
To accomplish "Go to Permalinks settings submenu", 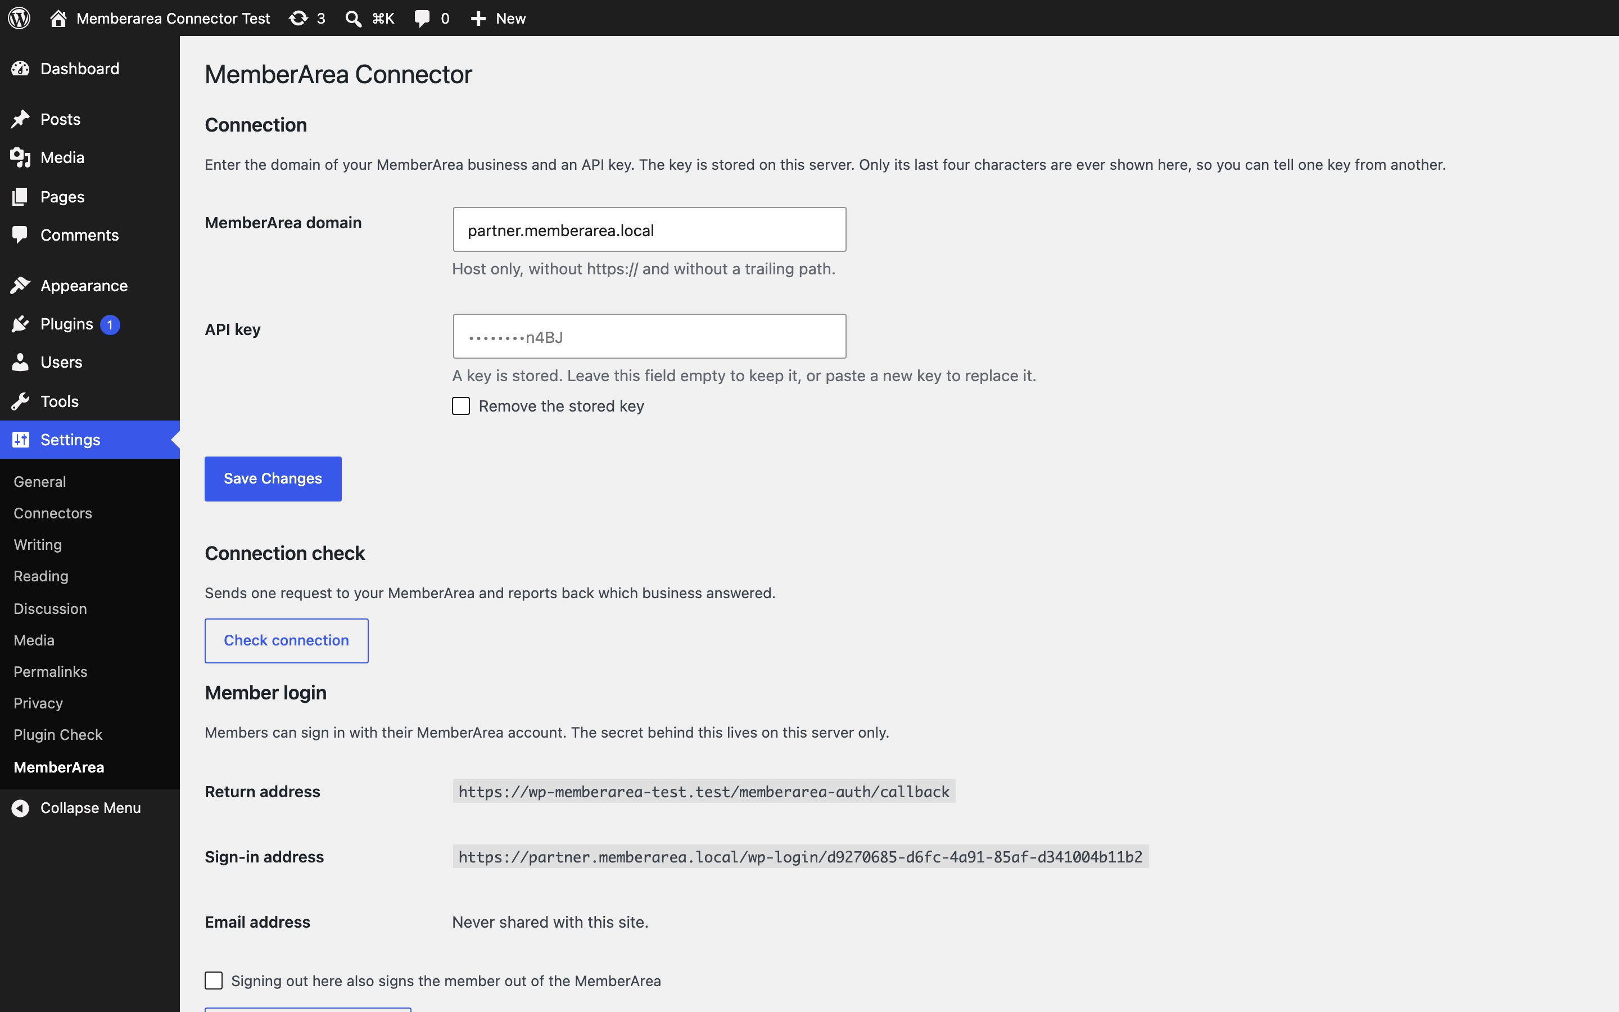I will pos(50,671).
